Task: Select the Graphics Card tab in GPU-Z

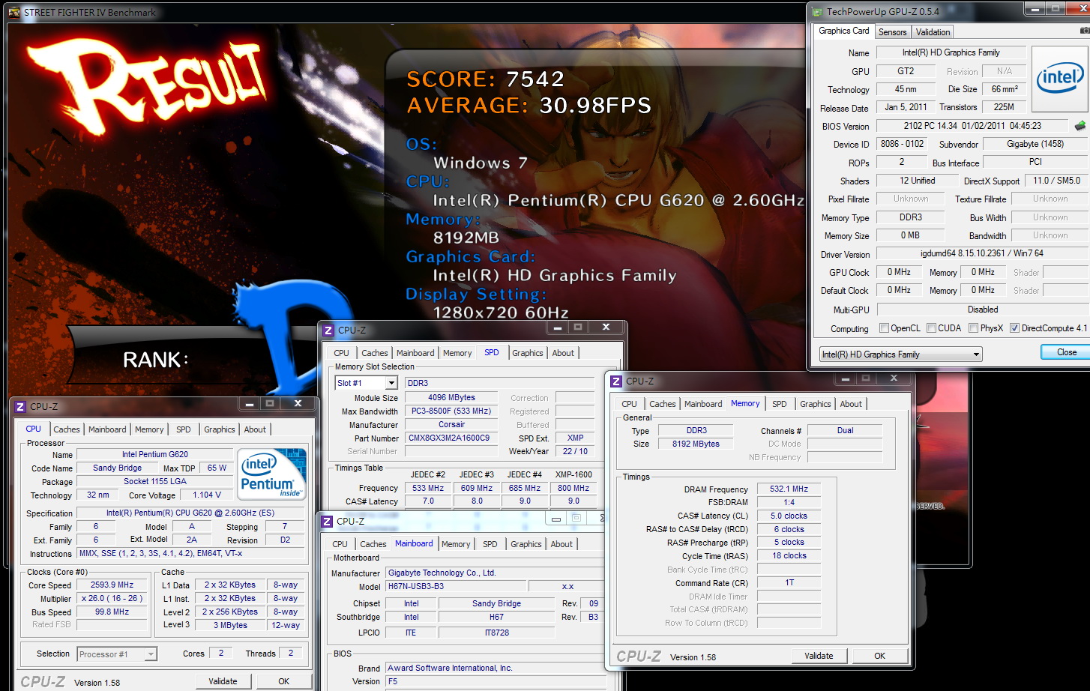Action: 844,31
